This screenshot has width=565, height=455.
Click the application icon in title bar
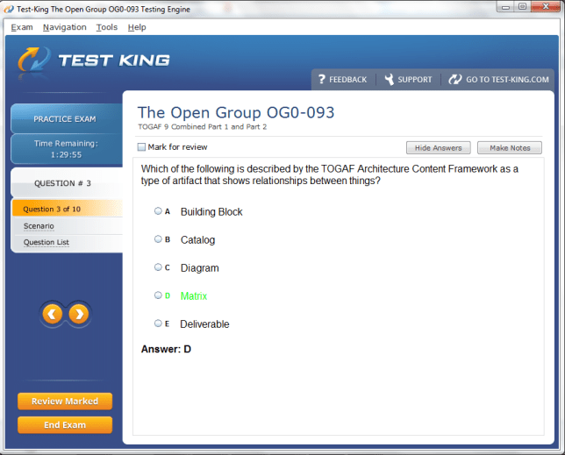pos(9,8)
